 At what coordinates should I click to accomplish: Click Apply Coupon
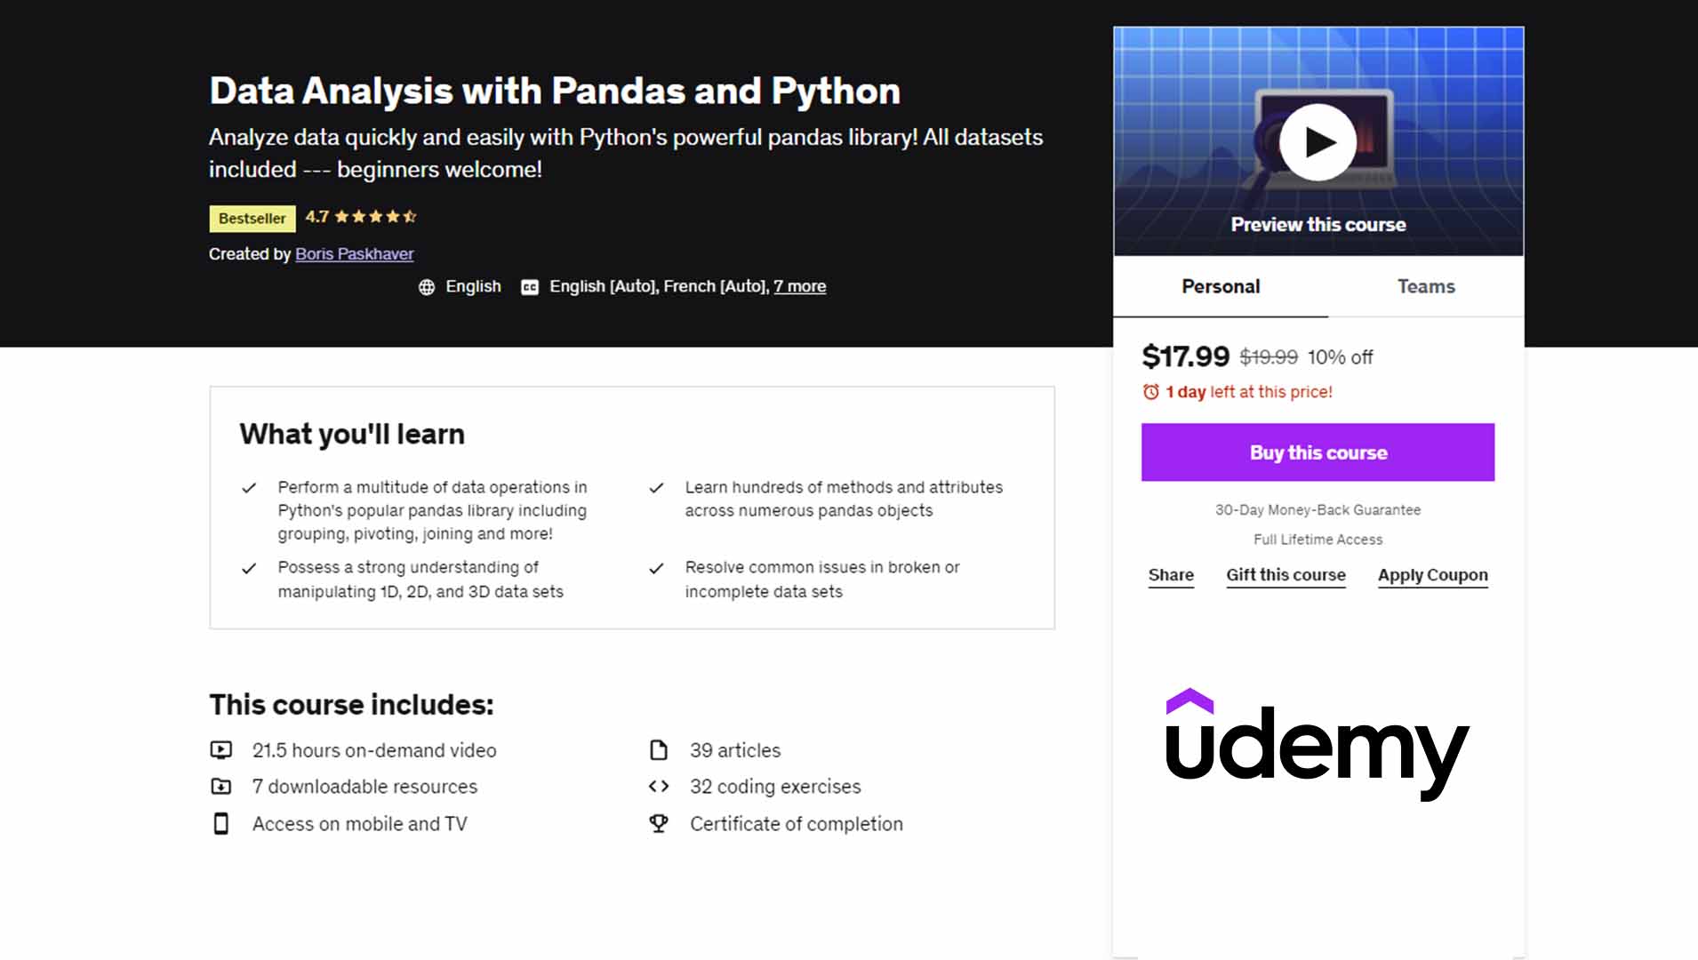1431,575
